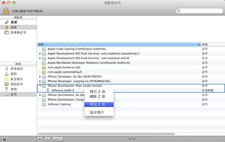225x142 pixels.
Task: Click the 12 项 status text
Action: coord(132,139)
